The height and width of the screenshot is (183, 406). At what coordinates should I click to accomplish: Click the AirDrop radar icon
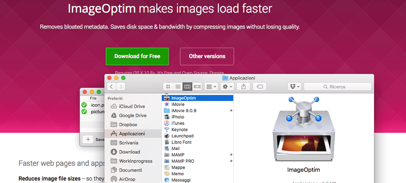click(x=114, y=179)
